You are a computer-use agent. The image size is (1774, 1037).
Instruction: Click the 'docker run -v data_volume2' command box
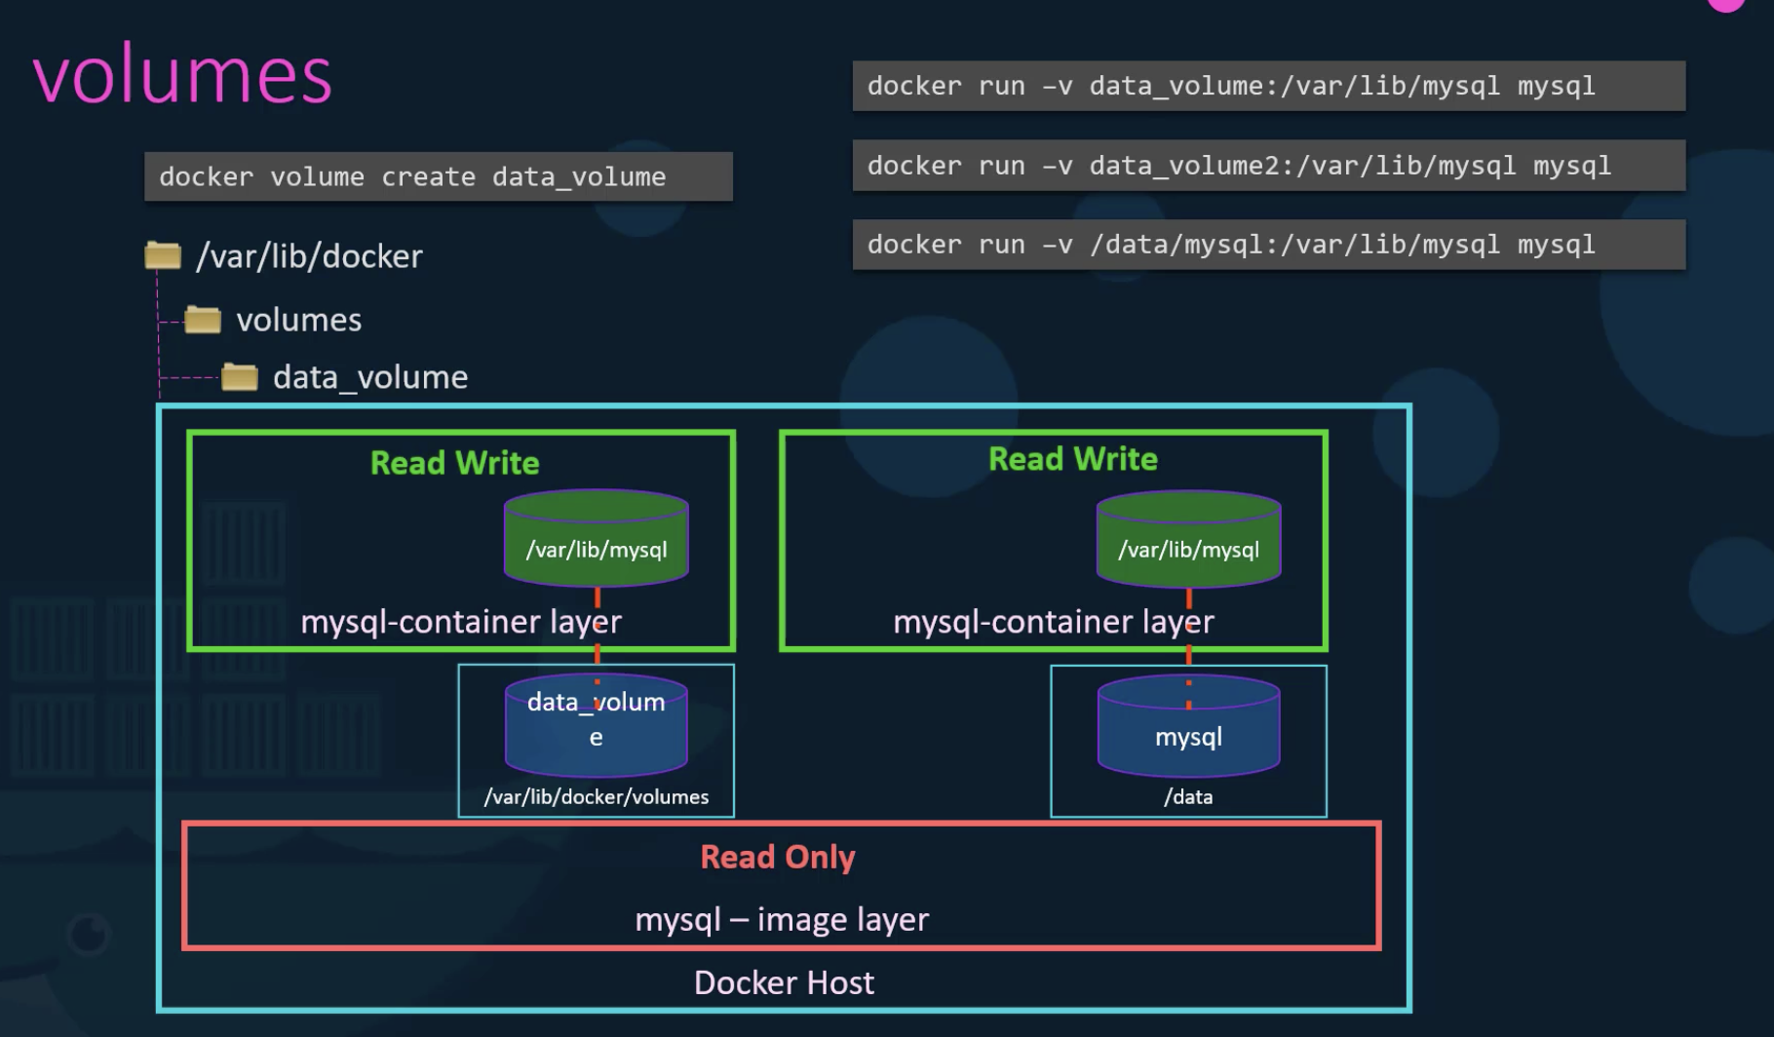tap(1269, 166)
